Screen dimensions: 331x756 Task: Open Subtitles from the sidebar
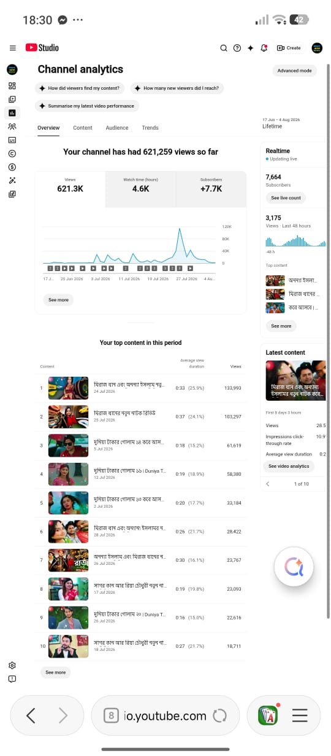(x=12, y=140)
